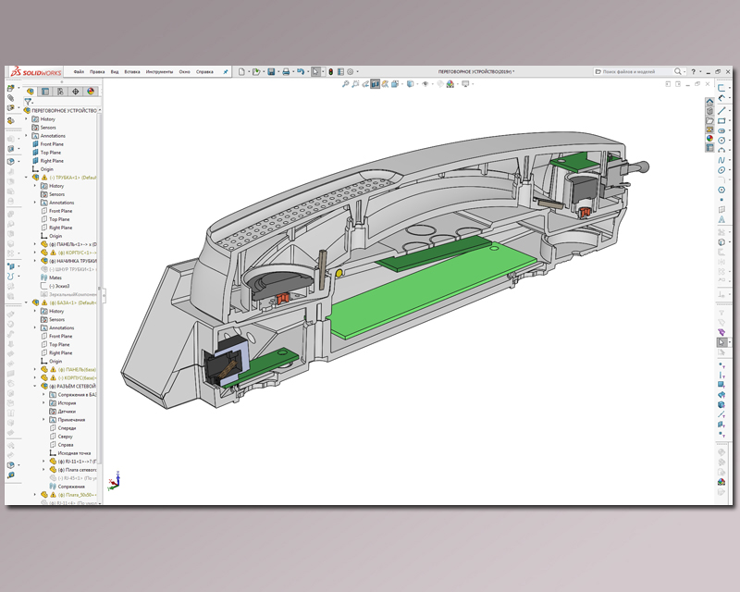Expand the ТРУБКА<1> component node
This screenshot has height=592, width=740.
(26, 178)
